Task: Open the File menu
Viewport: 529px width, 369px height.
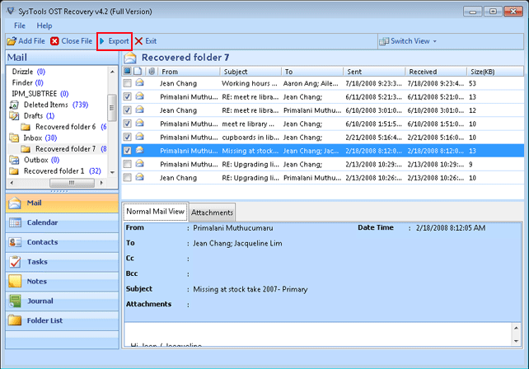Action: (x=19, y=26)
